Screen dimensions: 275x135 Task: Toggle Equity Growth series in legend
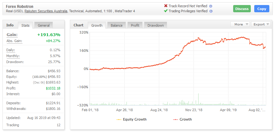tap(132, 119)
